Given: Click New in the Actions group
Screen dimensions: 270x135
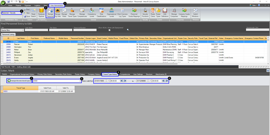Looking at the screenshot, I should [27, 13].
